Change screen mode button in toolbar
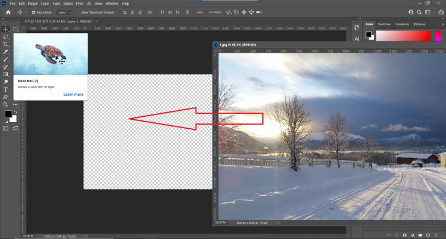 [x=16, y=128]
